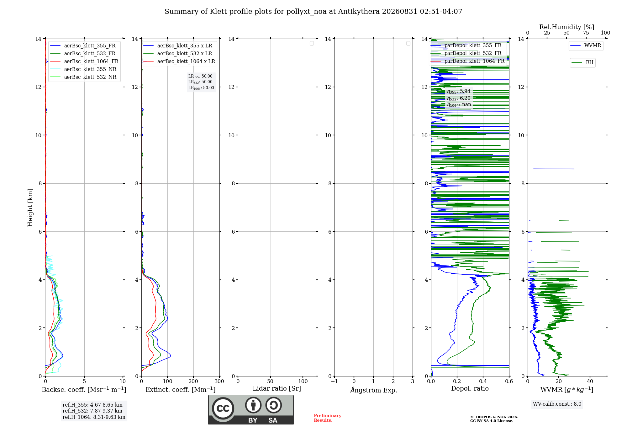The image size is (627, 427).
Task: Click legend entry parDepol_klett_532_FR
Action: tap(466, 53)
